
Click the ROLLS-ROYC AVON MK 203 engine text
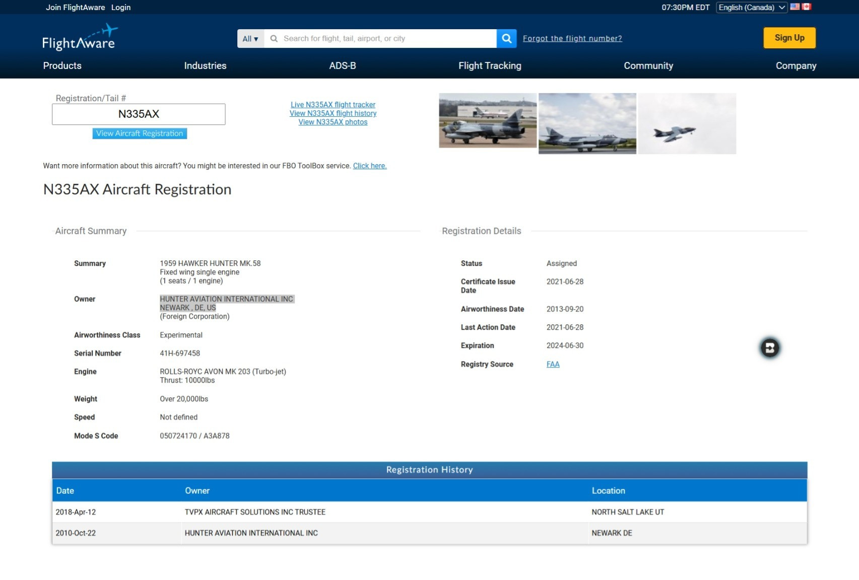pos(223,372)
